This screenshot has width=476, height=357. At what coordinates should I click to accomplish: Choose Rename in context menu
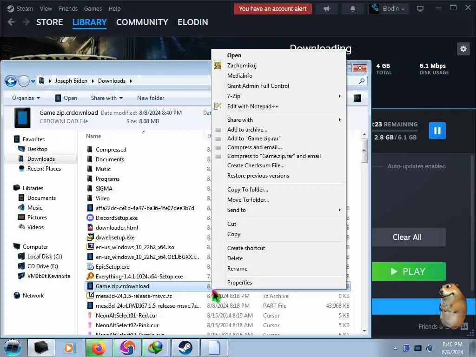237,269
